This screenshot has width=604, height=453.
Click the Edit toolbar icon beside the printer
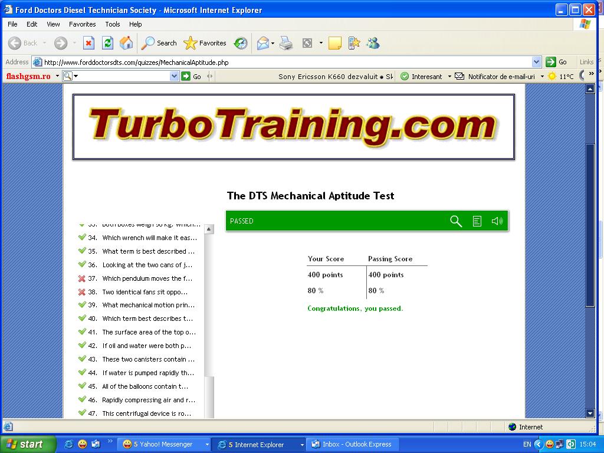click(x=307, y=43)
